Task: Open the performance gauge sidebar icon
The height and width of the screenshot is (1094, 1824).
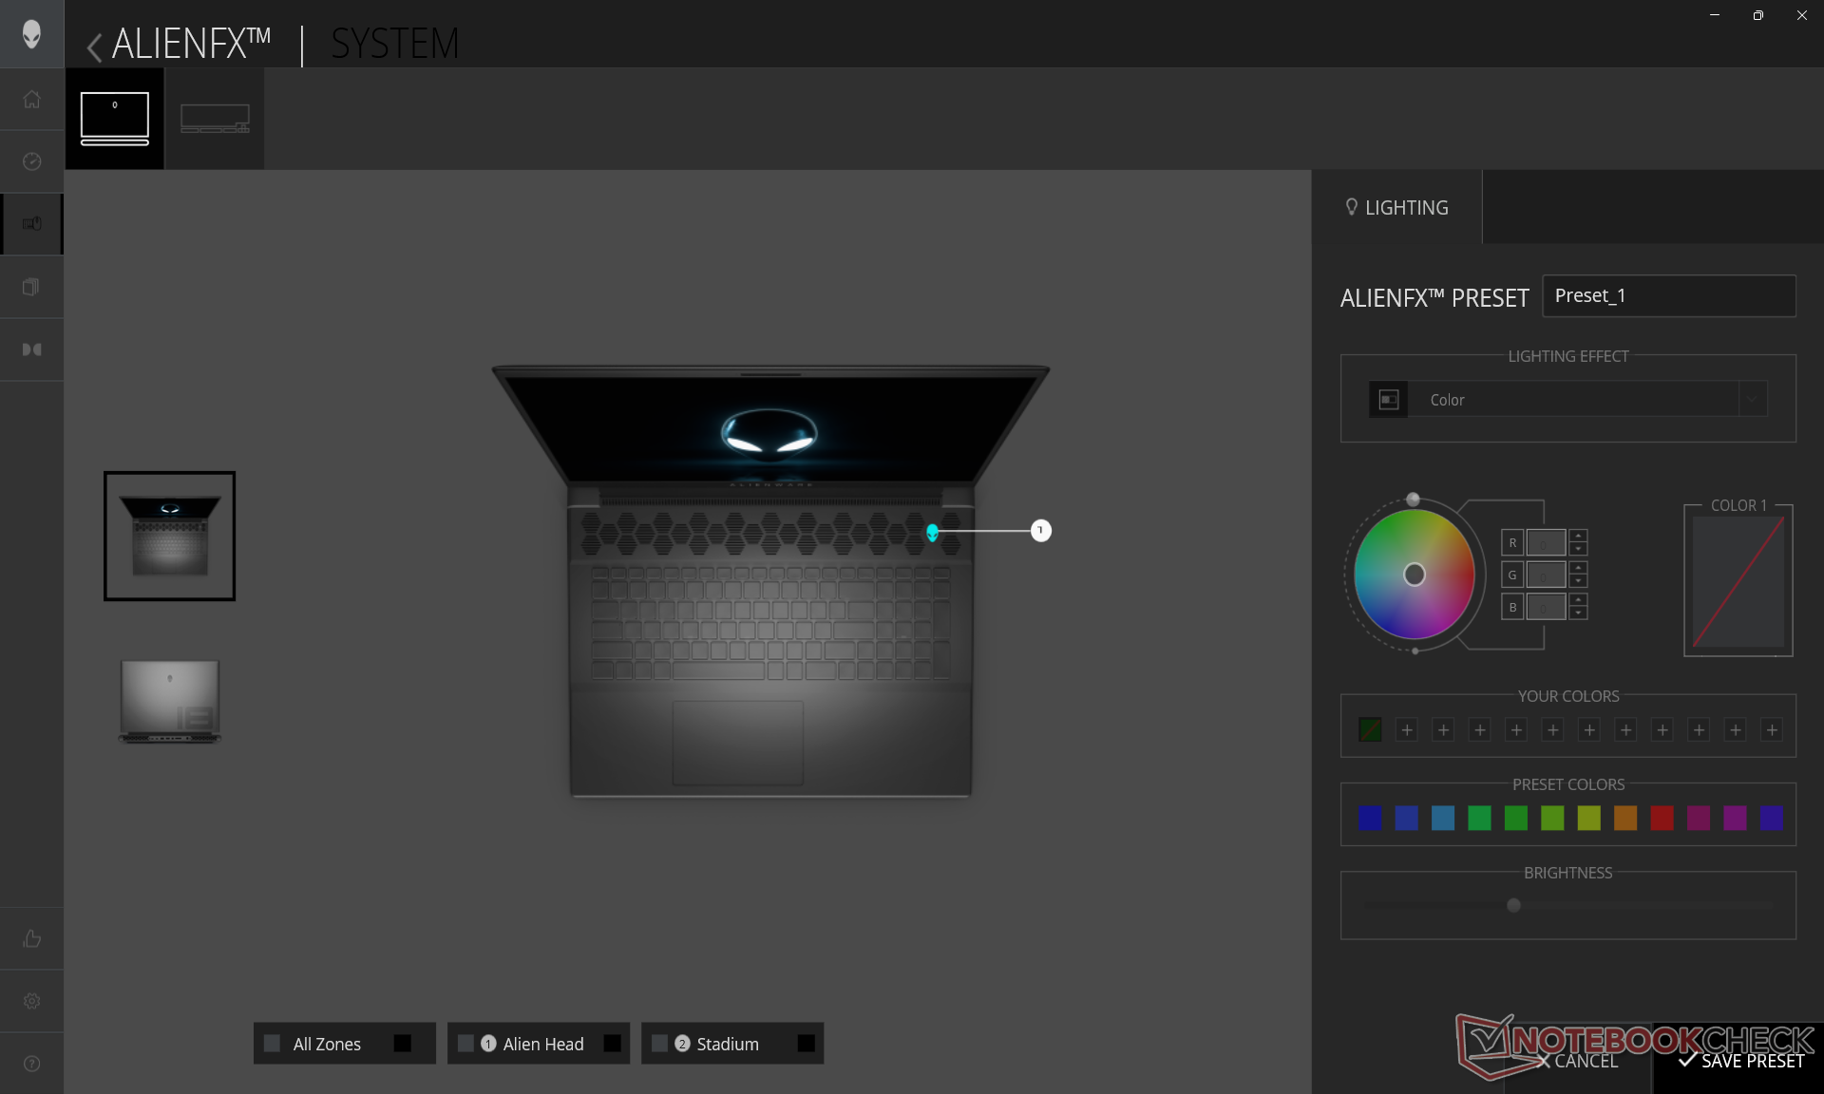Action: 31,161
